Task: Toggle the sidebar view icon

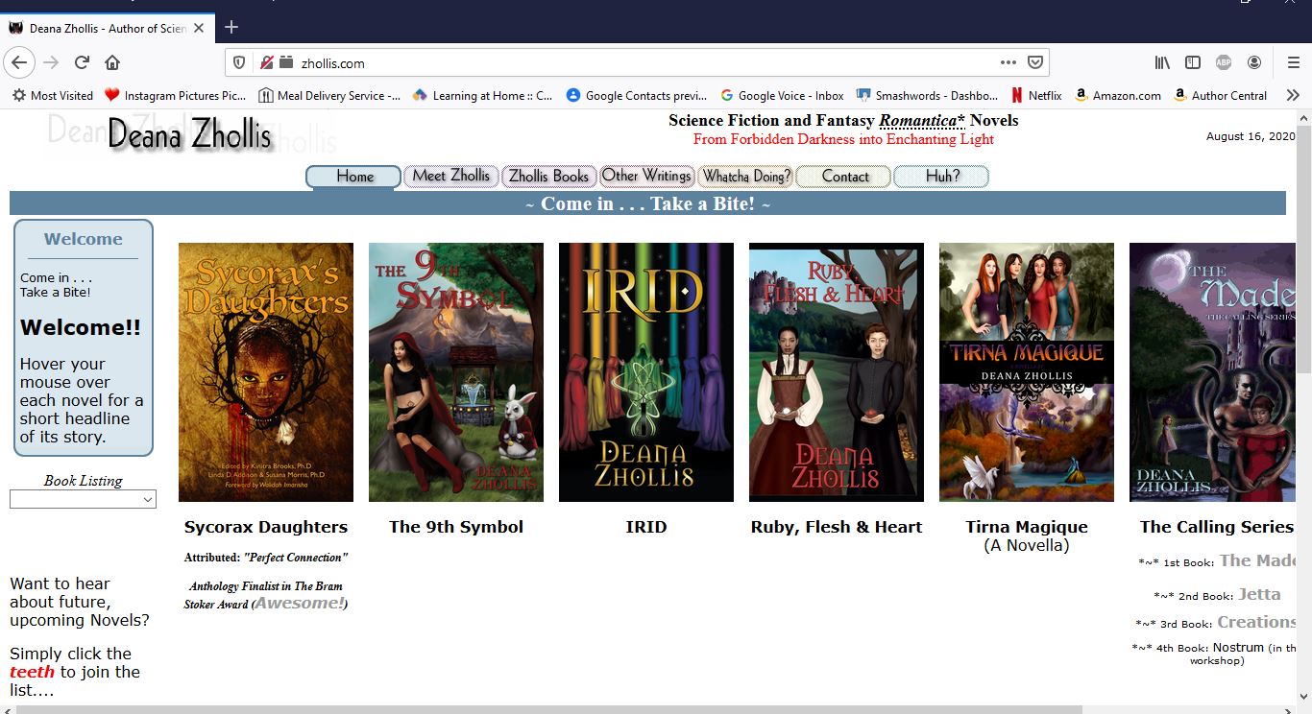Action: 1193,63
